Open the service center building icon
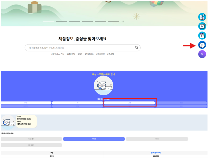208x158 pixels. click(202, 17)
